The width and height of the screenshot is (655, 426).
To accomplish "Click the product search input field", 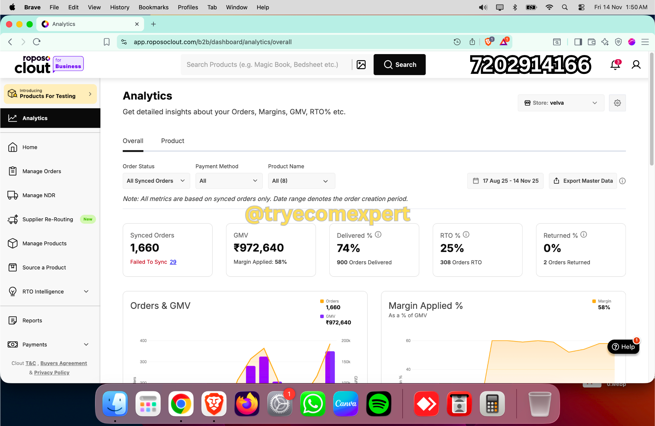I will coord(262,65).
